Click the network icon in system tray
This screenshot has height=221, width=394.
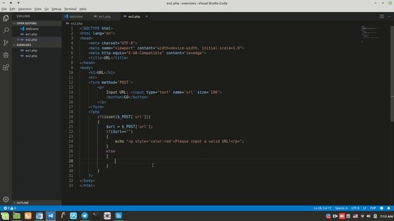click(362, 216)
